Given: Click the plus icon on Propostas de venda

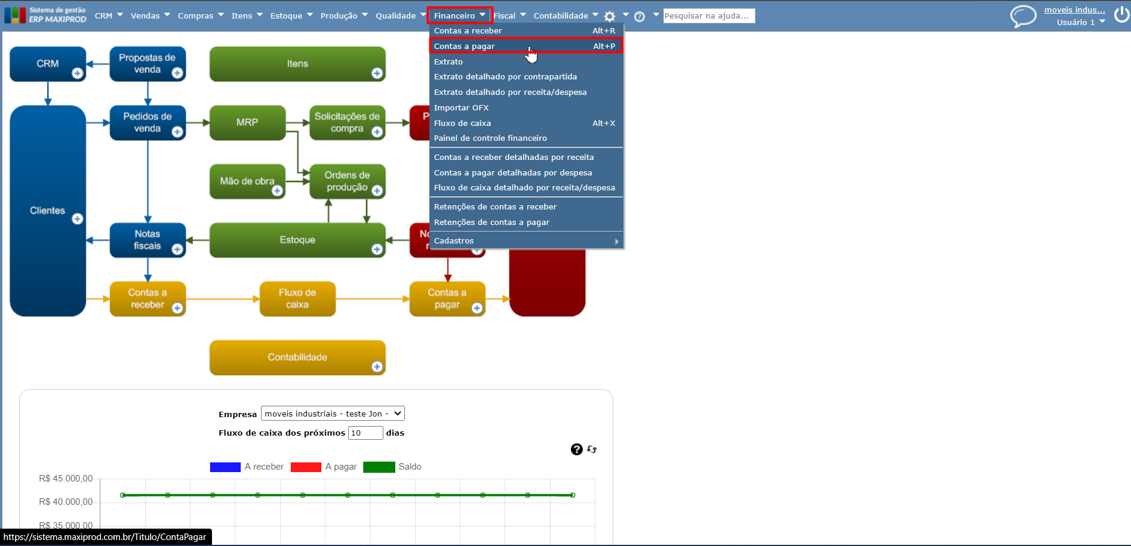Looking at the screenshot, I should tap(177, 73).
